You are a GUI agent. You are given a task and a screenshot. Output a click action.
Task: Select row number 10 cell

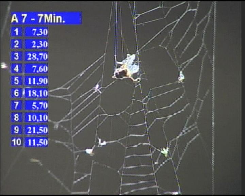pyautogui.click(x=16, y=142)
